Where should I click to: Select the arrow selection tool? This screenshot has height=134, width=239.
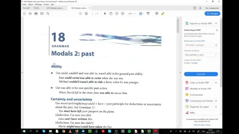(105, 14)
